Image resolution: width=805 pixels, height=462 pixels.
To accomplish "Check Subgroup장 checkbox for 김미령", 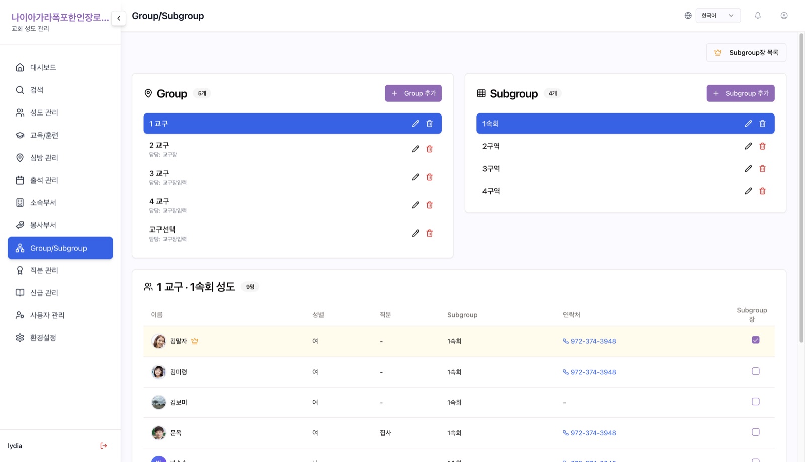I will [756, 371].
